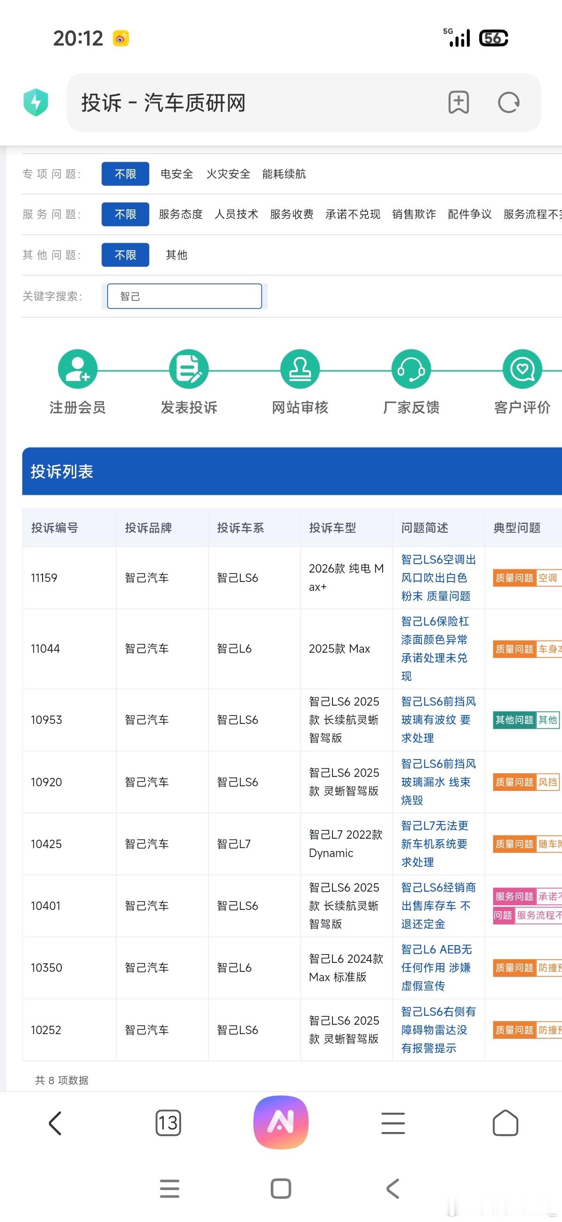Reload the page with refresh icon

coord(509,103)
